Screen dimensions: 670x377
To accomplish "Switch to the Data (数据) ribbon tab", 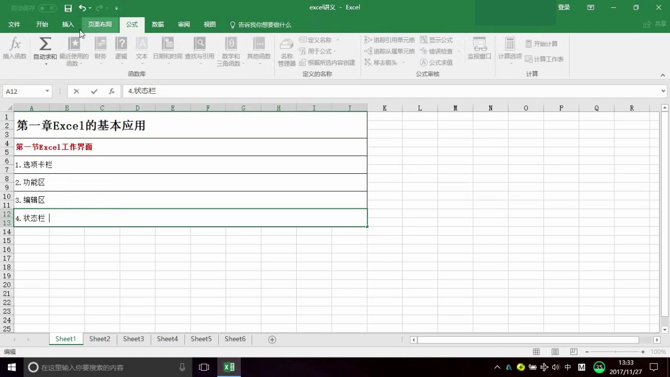I will coord(158,24).
